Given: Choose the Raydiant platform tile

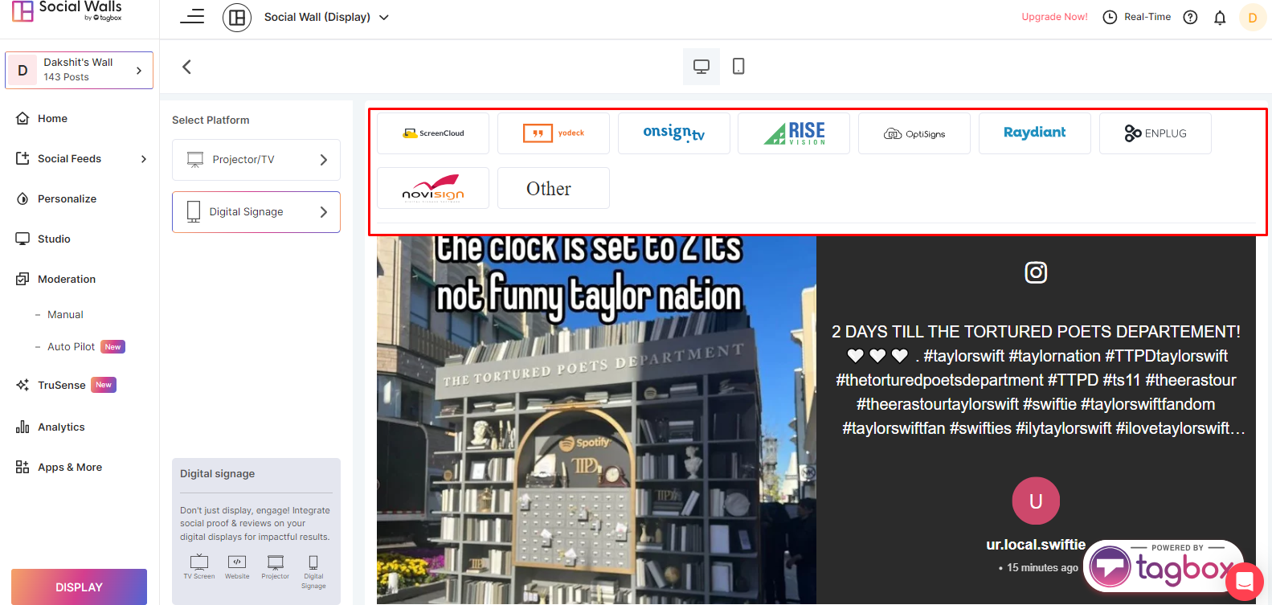Looking at the screenshot, I should (x=1035, y=133).
